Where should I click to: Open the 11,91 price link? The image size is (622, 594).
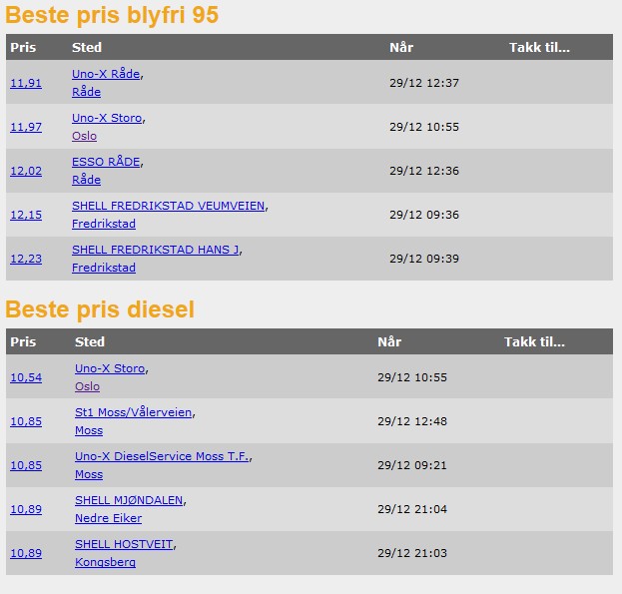[26, 83]
